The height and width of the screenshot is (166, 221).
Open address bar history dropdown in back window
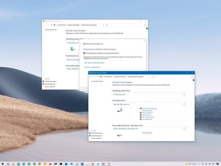click(103, 25)
